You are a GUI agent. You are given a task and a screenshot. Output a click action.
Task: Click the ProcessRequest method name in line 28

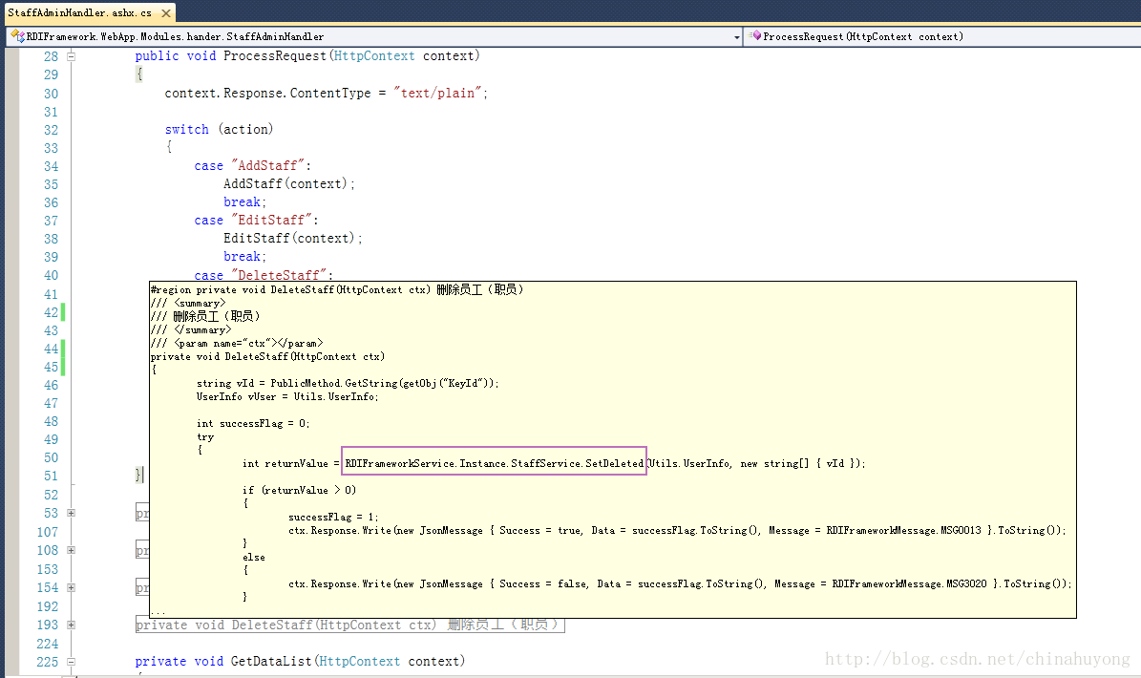[275, 56]
